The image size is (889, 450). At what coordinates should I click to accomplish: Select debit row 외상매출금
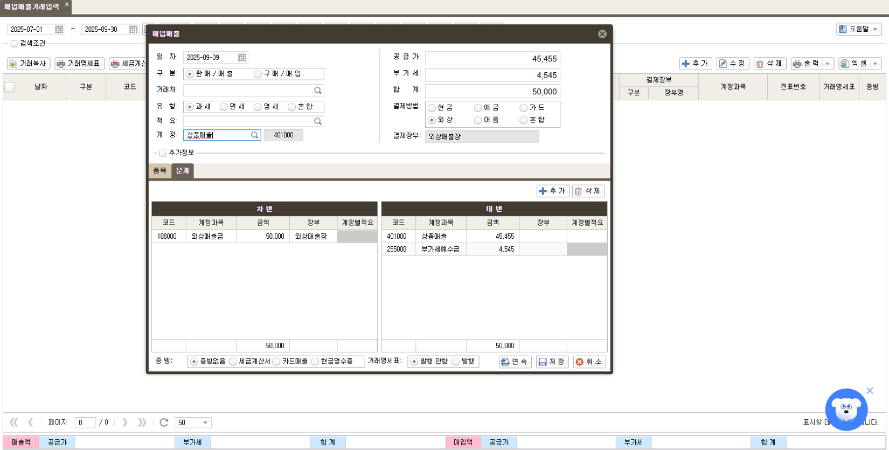(x=264, y=237)
